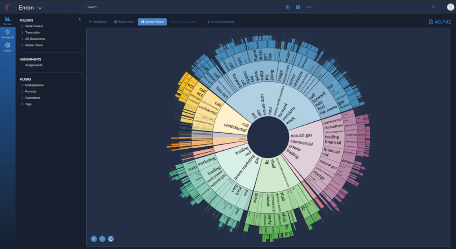Viewport: 456px width, 249px height.
Task: Click the save icon in search bar
Action: tap(298, 7)
